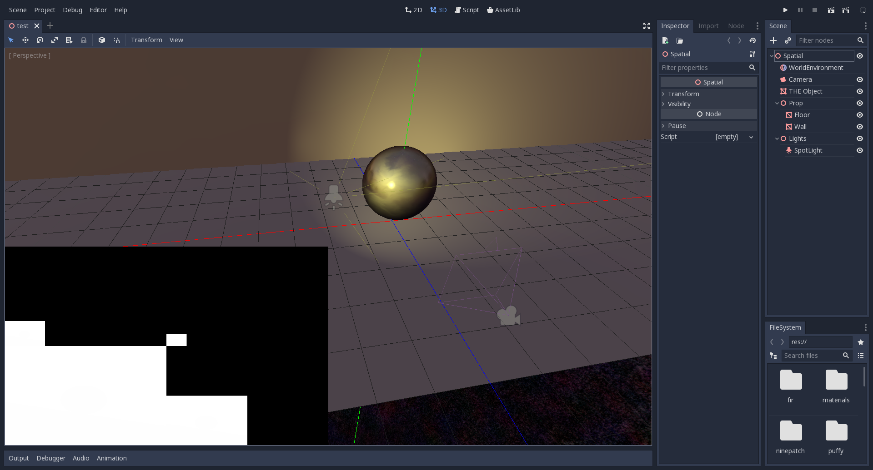Open the Editor menu
The width and height of the screenshot is (873, 470).
pos(98,10)
